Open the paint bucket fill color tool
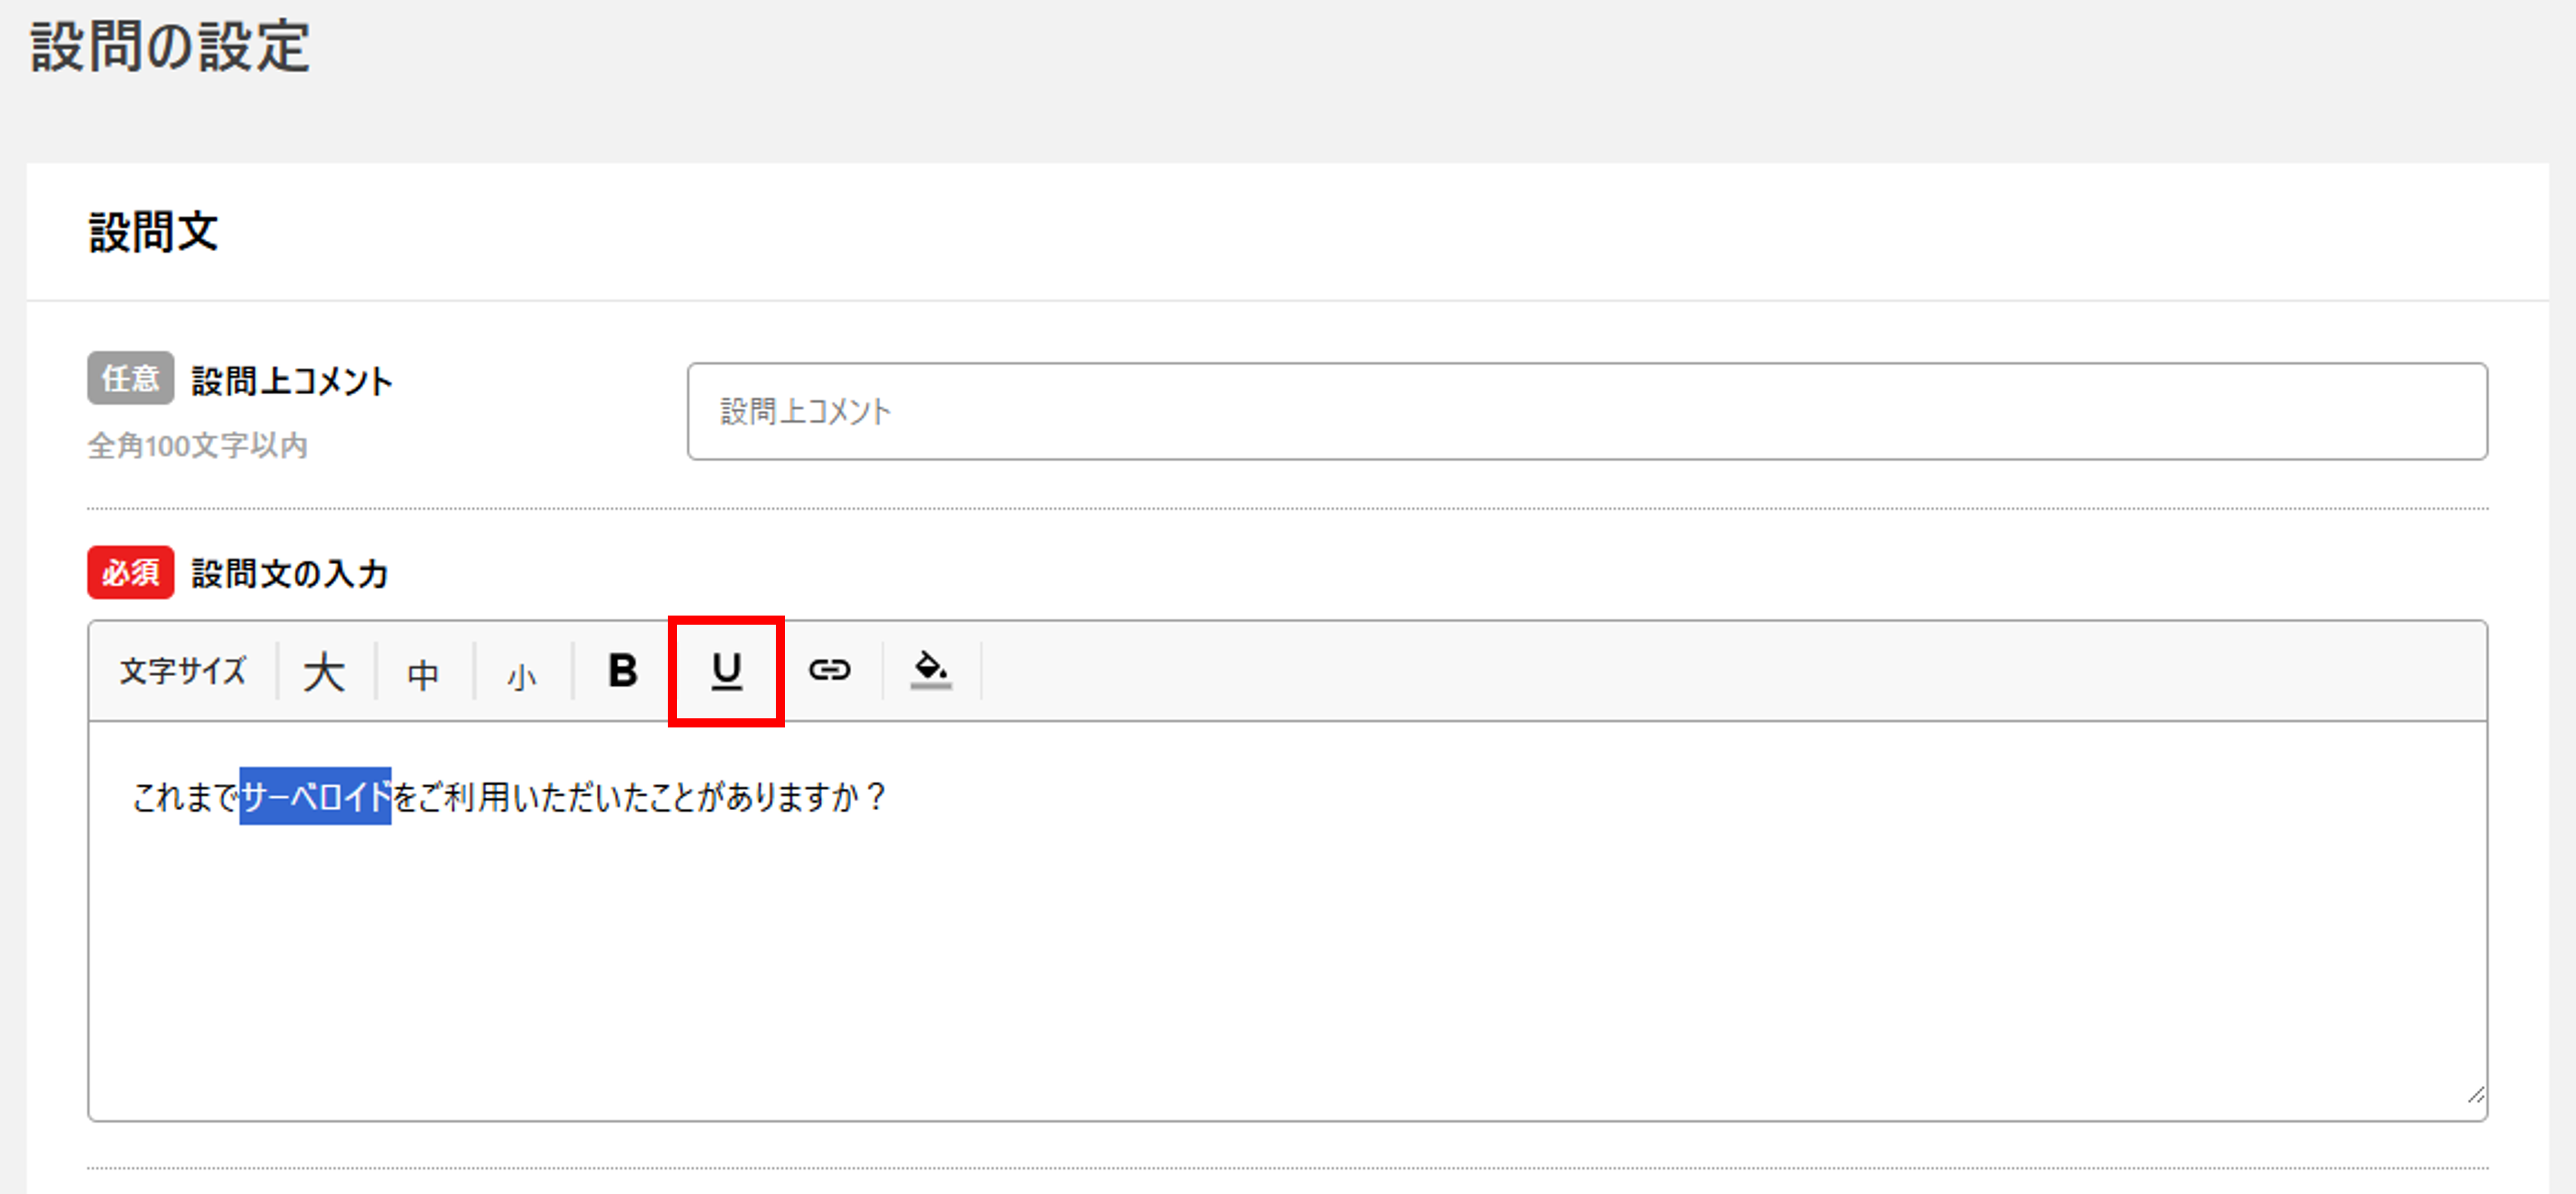2576x1194 pixels. (x=930, y=669)
